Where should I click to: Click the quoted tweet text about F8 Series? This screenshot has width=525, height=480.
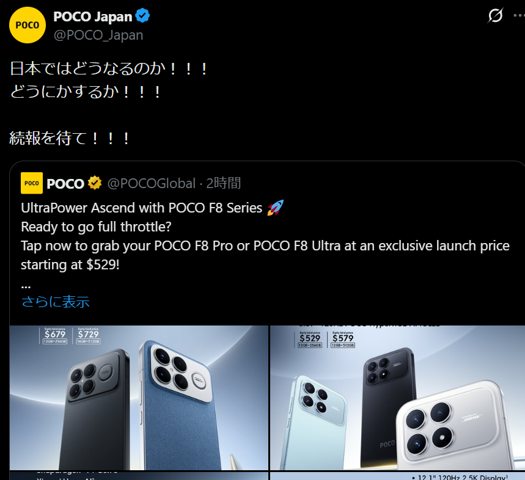[265, 236]
